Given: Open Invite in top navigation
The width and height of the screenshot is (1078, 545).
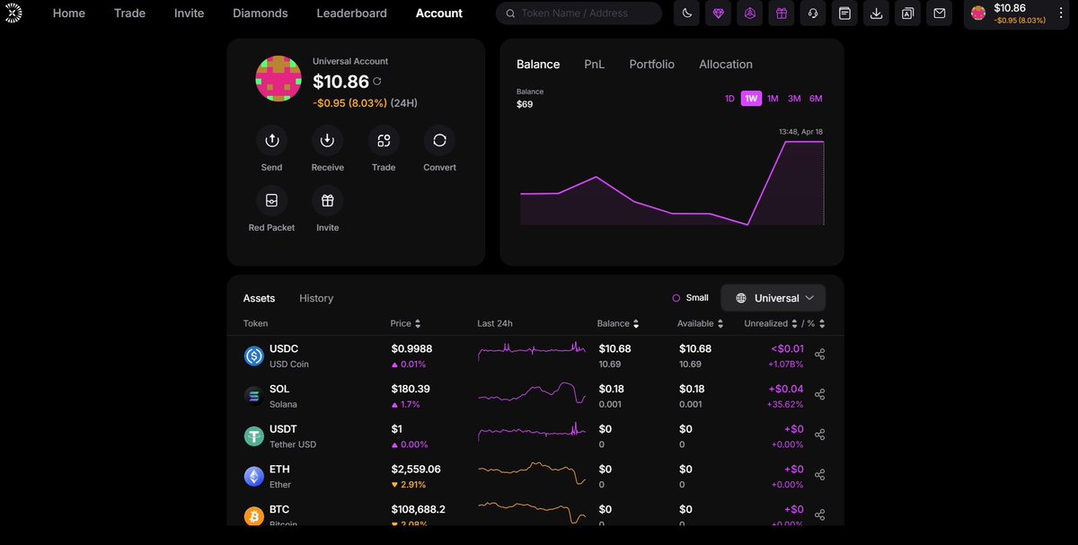Looking at the screenshot, I should click(189, 13).
